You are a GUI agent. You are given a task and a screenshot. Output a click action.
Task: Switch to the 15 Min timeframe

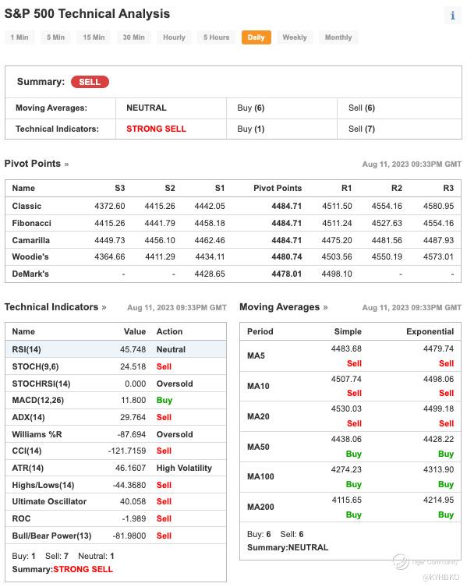click(94, 37)
